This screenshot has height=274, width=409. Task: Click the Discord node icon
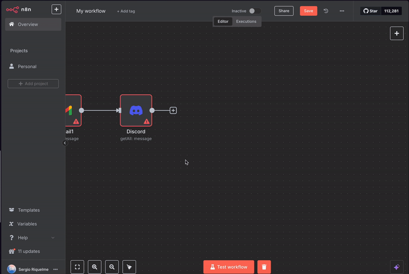click(136, 110)
